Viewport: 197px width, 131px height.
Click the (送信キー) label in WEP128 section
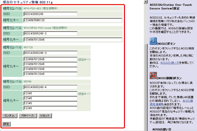84,60
